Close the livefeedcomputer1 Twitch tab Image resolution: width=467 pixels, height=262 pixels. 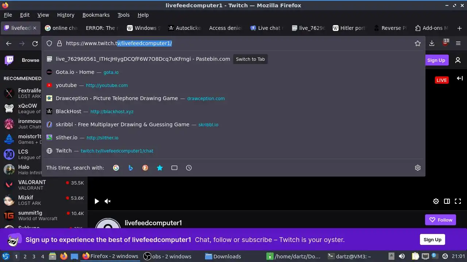tap(35, 28)
